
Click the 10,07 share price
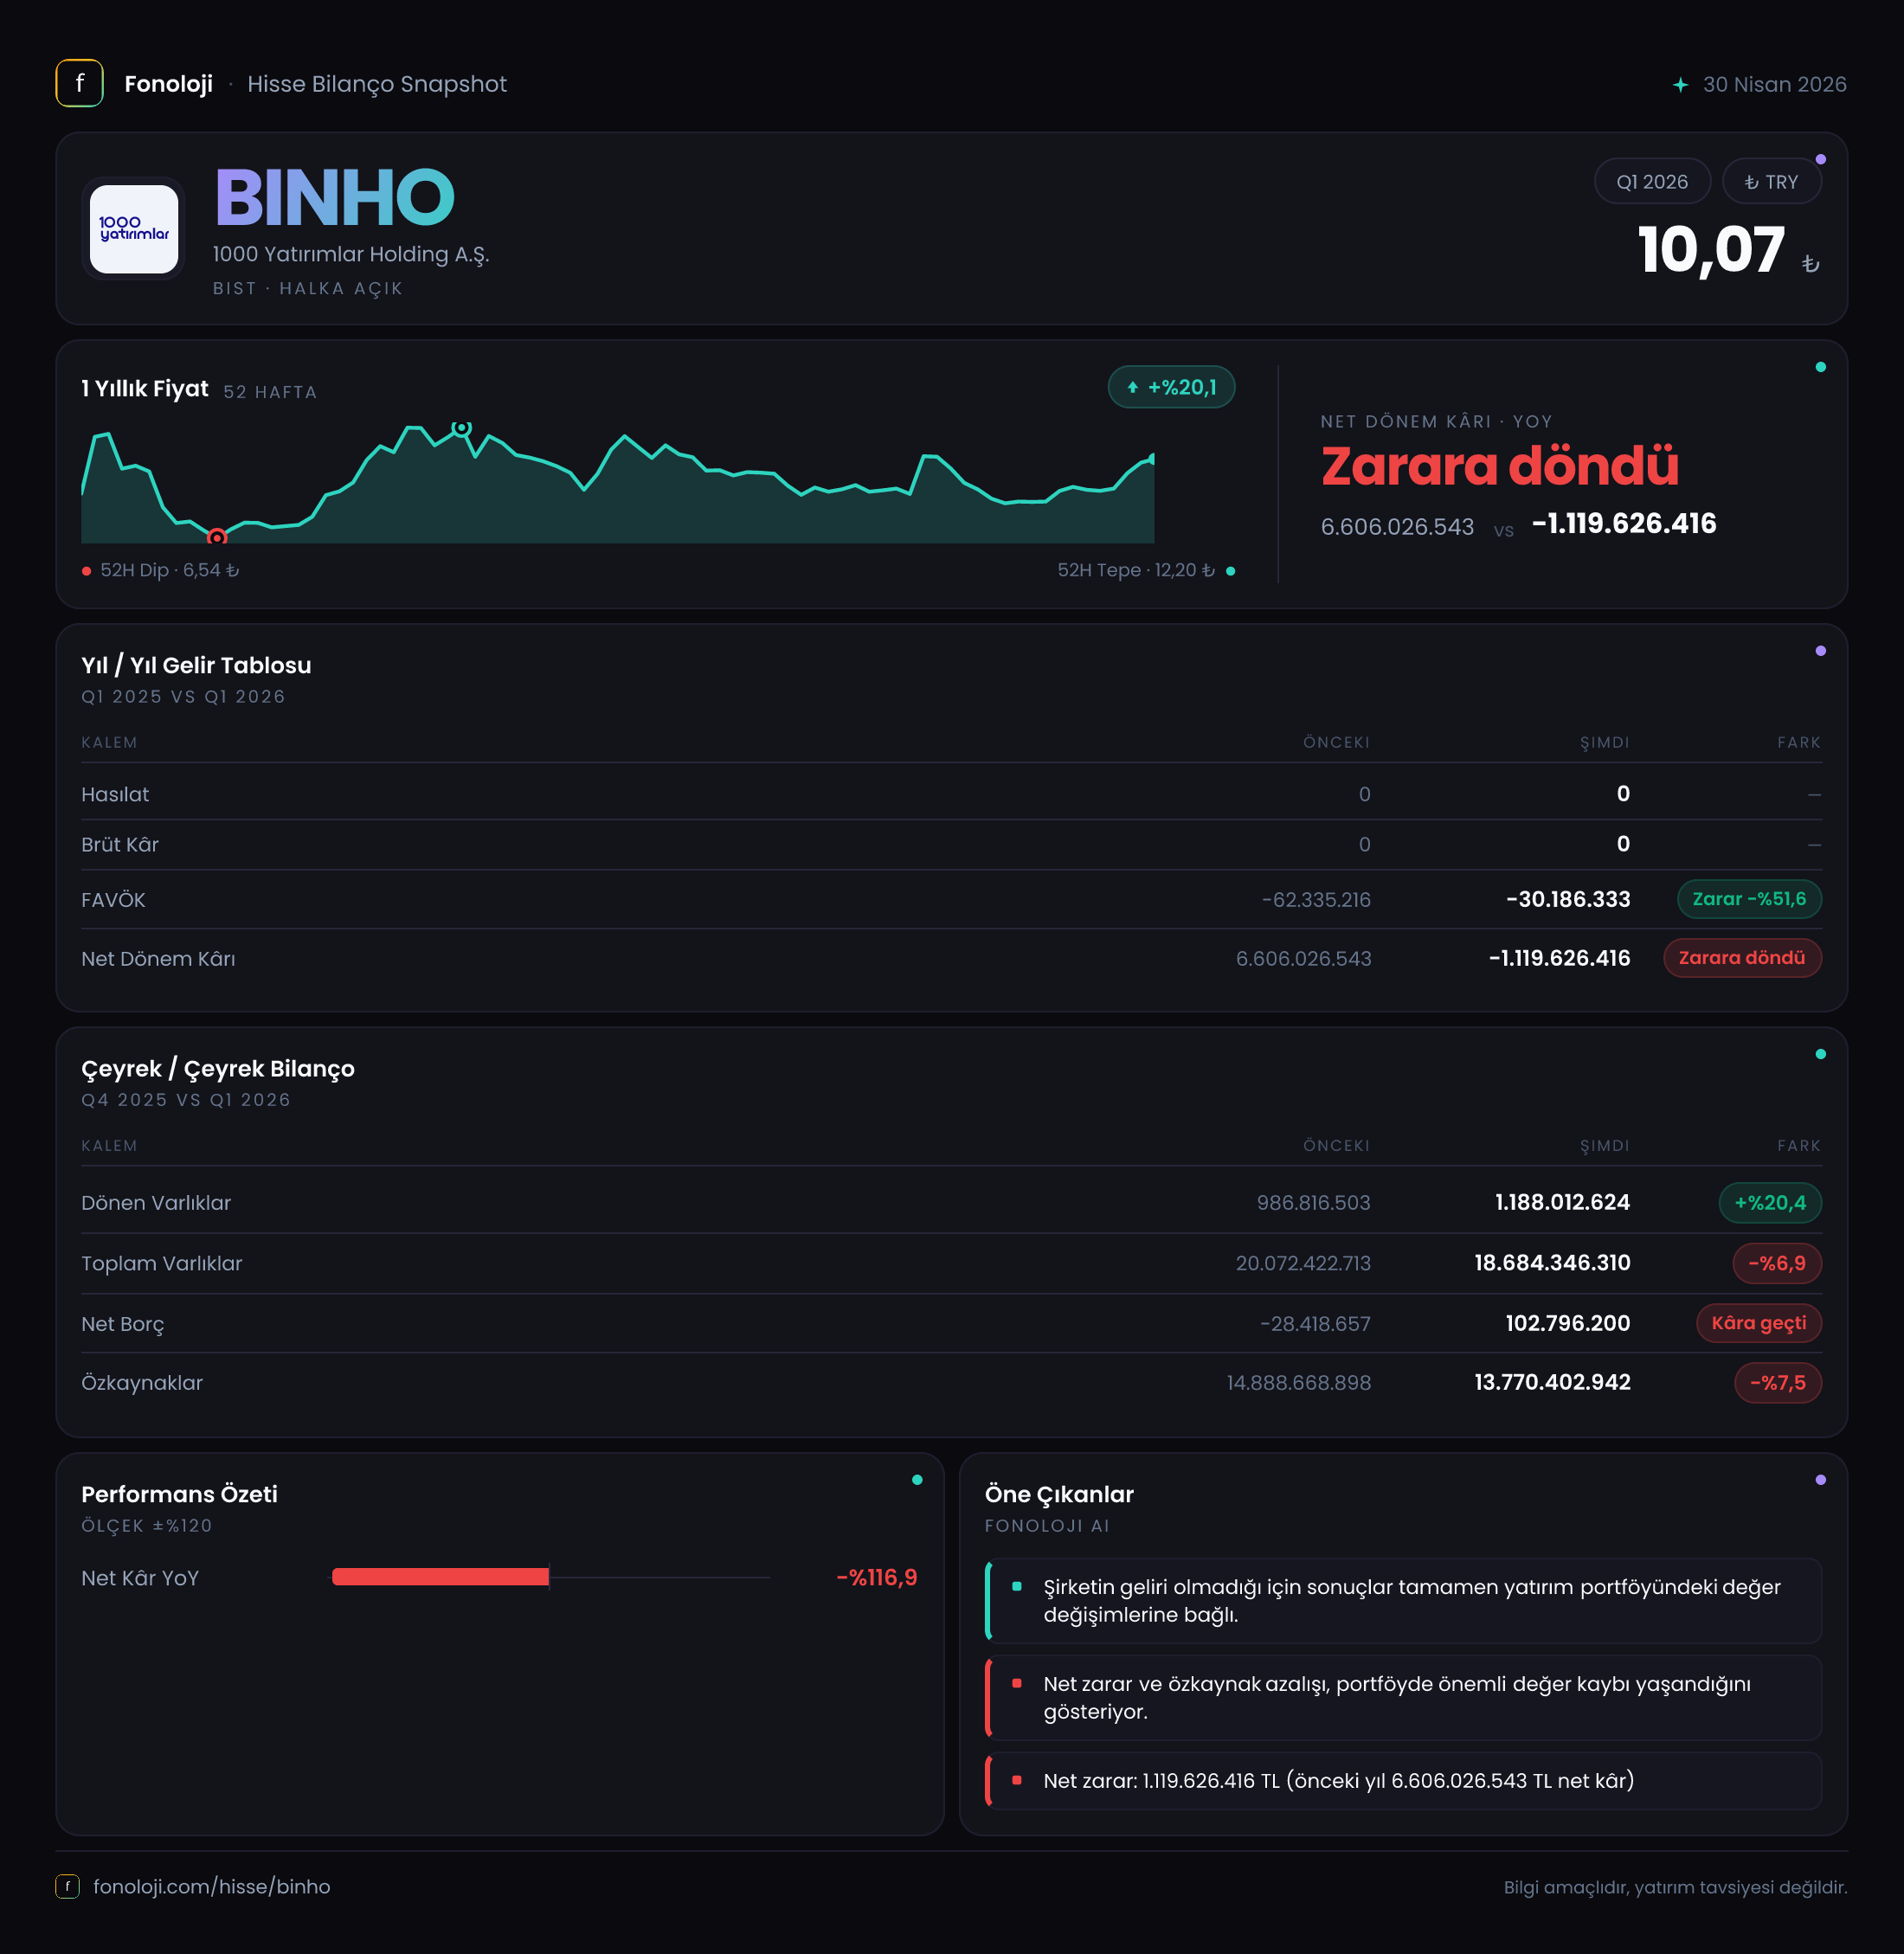click(x=1711, y=249)
